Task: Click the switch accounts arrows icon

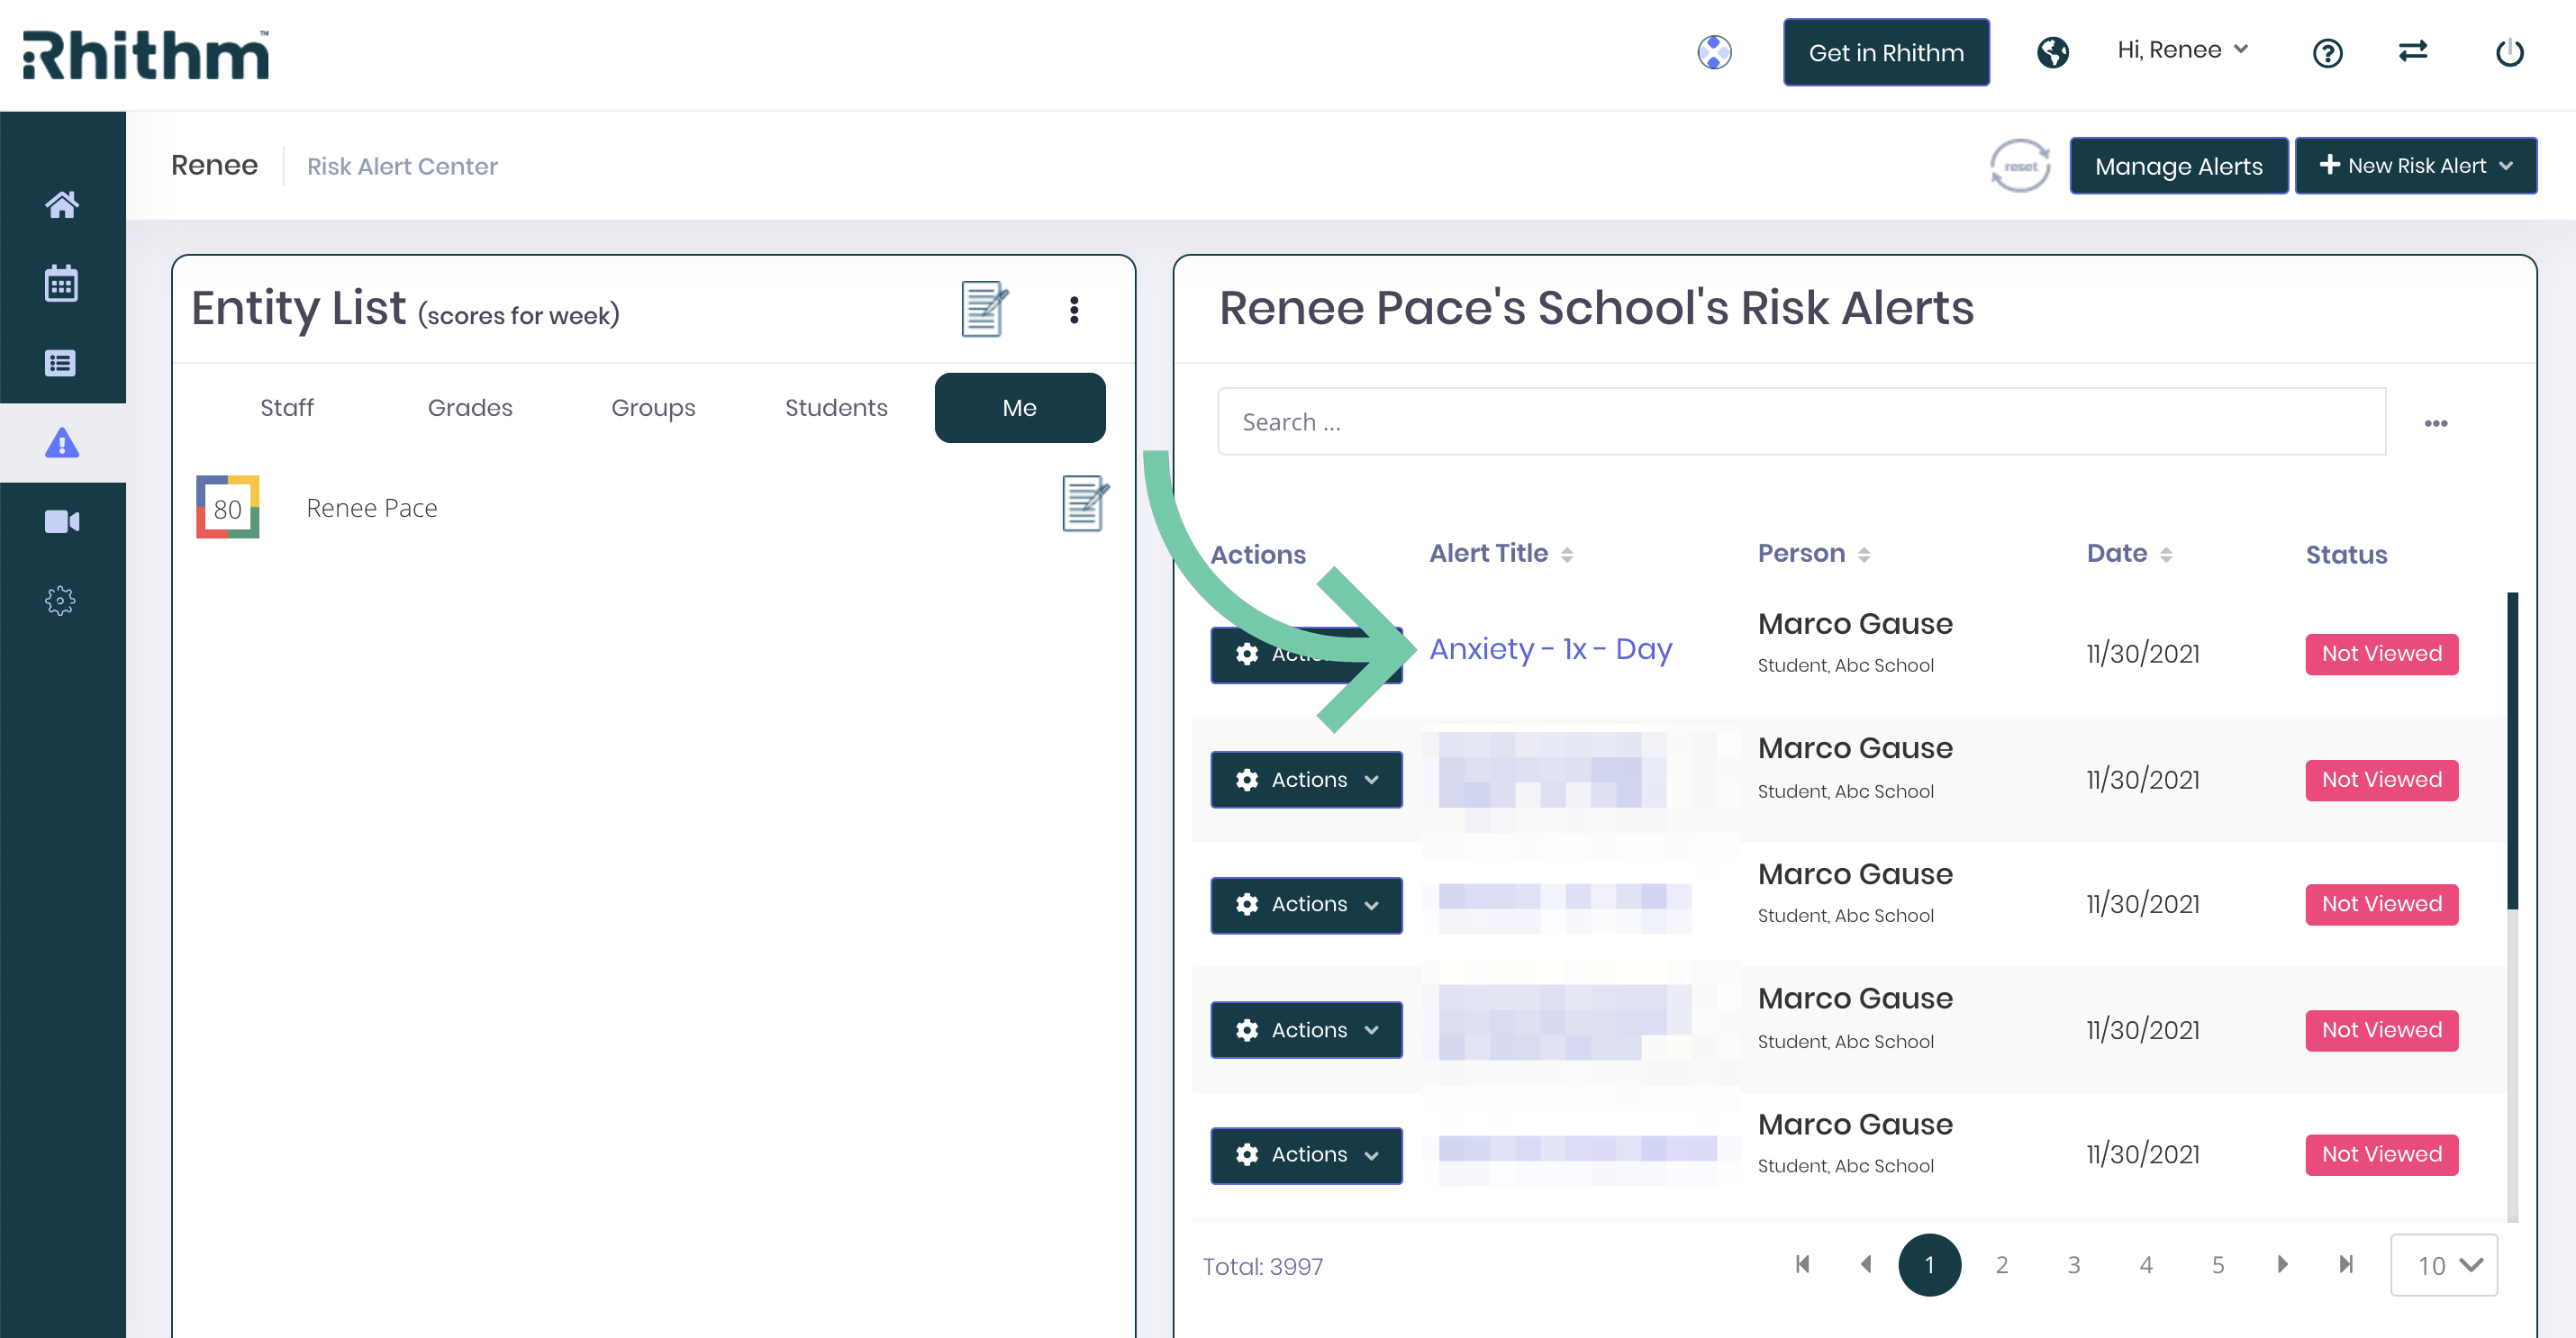Action: 2413,53
